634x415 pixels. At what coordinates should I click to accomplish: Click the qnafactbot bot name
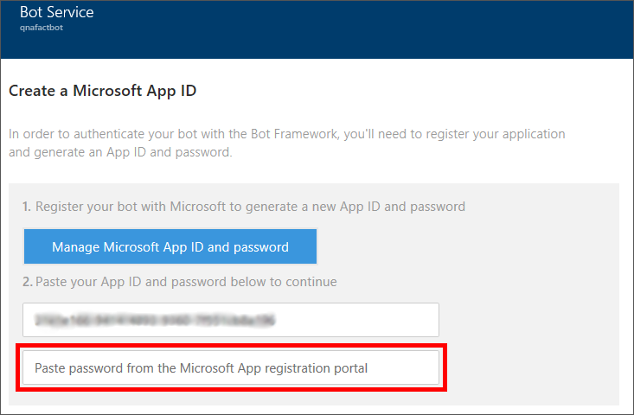42,28
